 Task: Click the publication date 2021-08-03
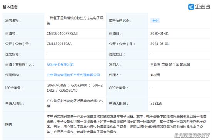click(160, 44)
